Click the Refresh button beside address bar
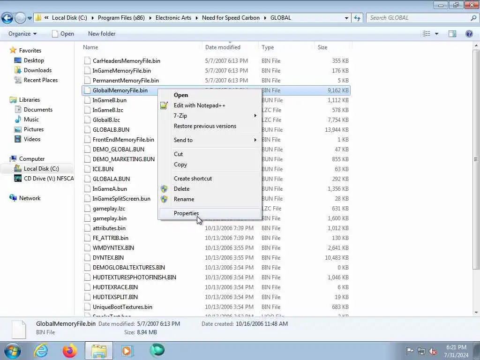This screenshot has width=480, height=360. 357,18
